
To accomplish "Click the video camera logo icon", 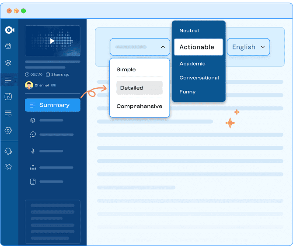I will pyautogui.click(x=9, y=30).
